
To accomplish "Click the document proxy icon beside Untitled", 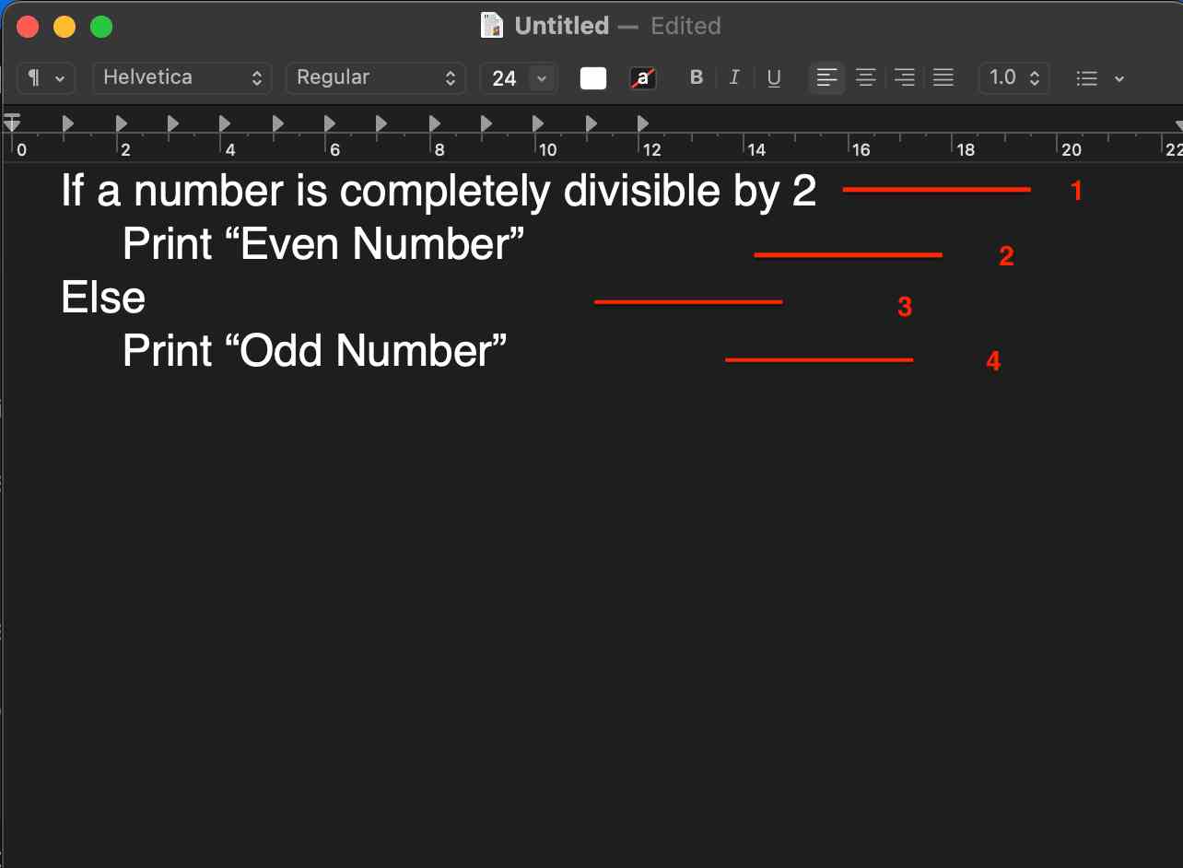I will (491, 25).
